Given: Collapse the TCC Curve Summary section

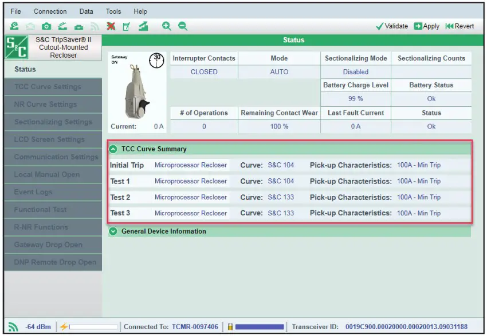Looking at the screenshot, I should [113, 149].
